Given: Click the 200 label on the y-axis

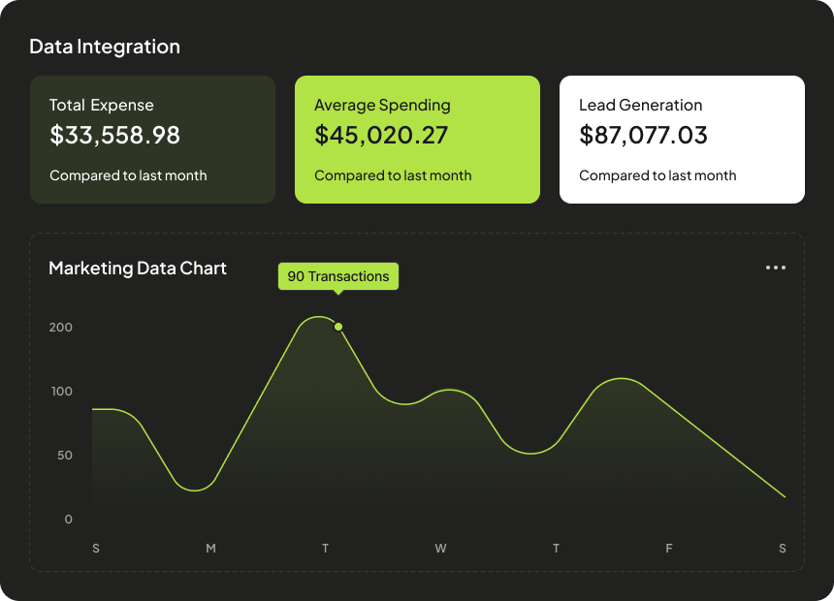Looking at the screenshot, I should 61,328.
